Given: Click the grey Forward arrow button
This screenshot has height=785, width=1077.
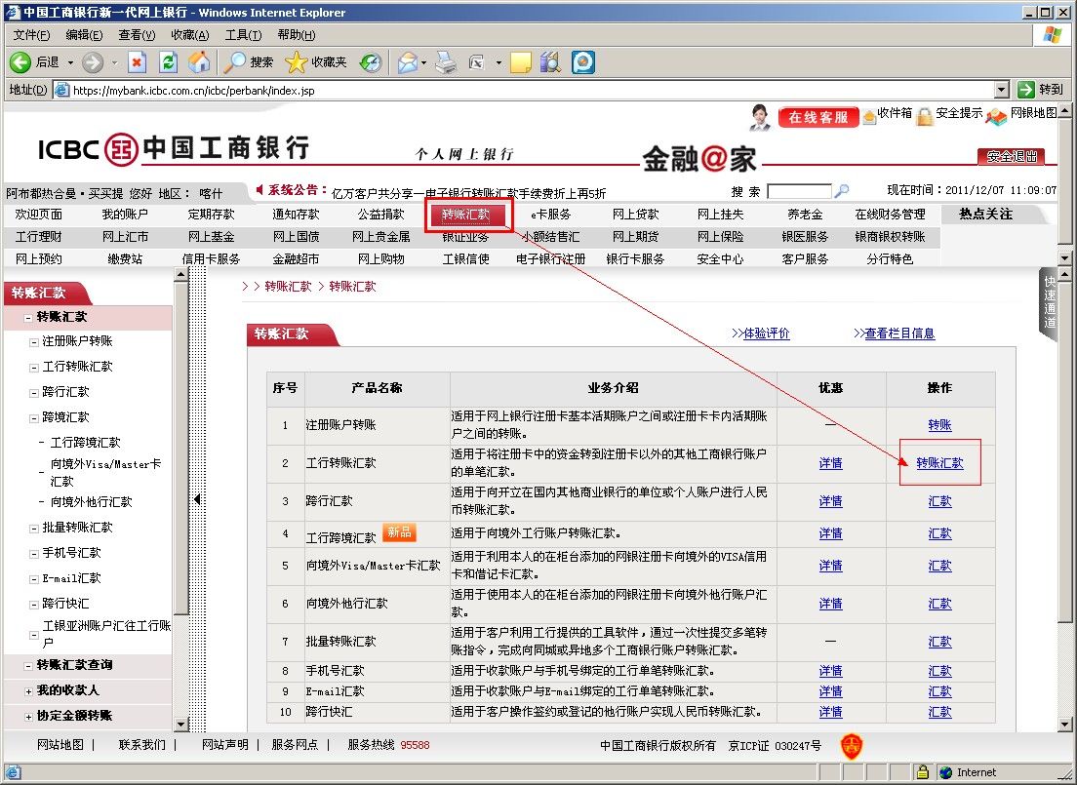Looking at the screenshot, I should (x=93, y=62).
